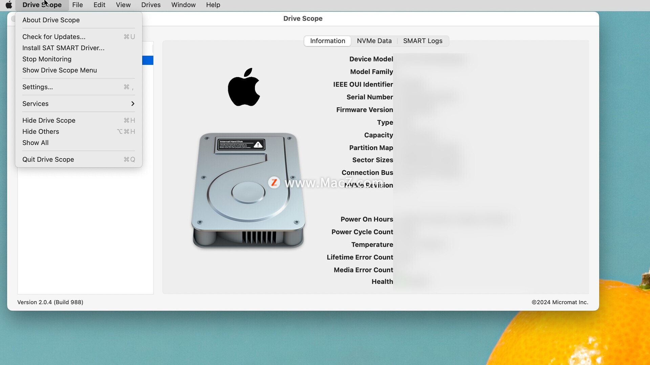Select the Information tab
Image resolution: width=650 pixels, height=365 pixels.
(x=327, y=41)
